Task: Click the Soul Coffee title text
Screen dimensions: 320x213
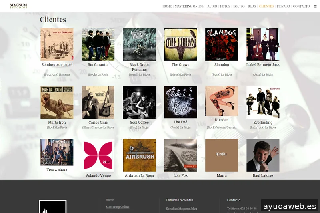Action: click(x=139, y=123)
